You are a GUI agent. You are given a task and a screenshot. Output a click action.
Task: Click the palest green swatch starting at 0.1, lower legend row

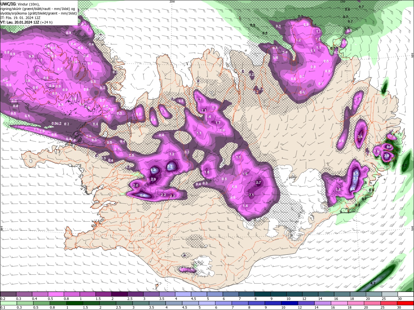point(8,303)
